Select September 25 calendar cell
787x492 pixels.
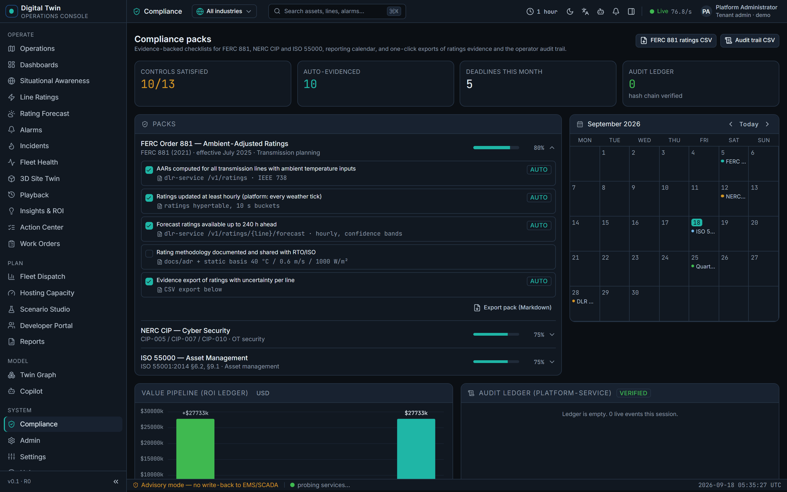click(703, 268)
